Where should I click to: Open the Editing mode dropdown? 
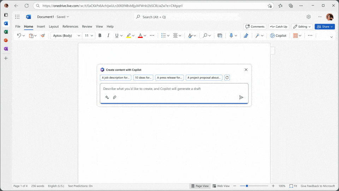click(302, 27)
